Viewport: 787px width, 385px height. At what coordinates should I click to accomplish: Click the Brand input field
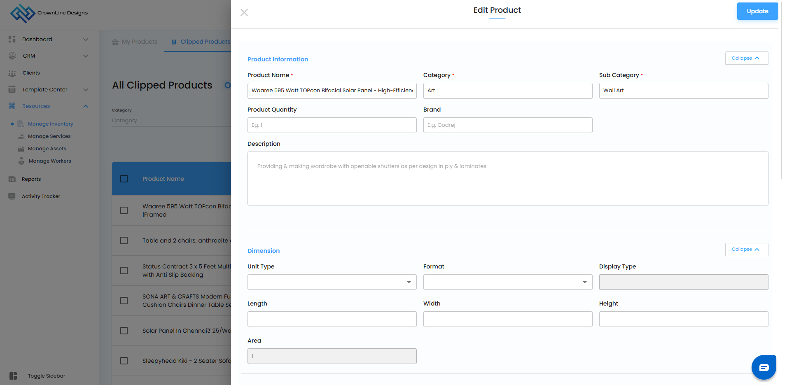pyautogui.click(x=507, y=125)
